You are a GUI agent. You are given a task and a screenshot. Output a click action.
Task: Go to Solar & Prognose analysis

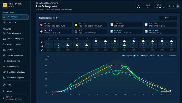coord(15,33)
